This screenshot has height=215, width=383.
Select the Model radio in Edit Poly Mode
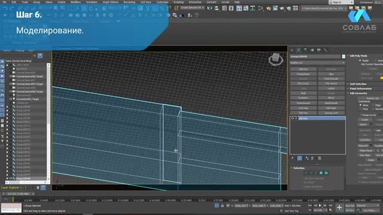coord(360,60)
